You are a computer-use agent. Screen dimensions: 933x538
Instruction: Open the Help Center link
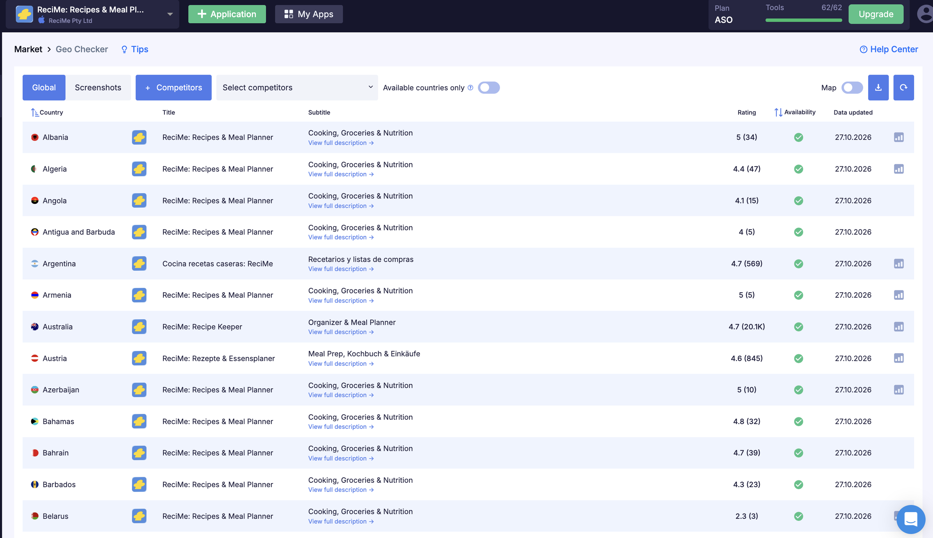[x=889, y=49]
